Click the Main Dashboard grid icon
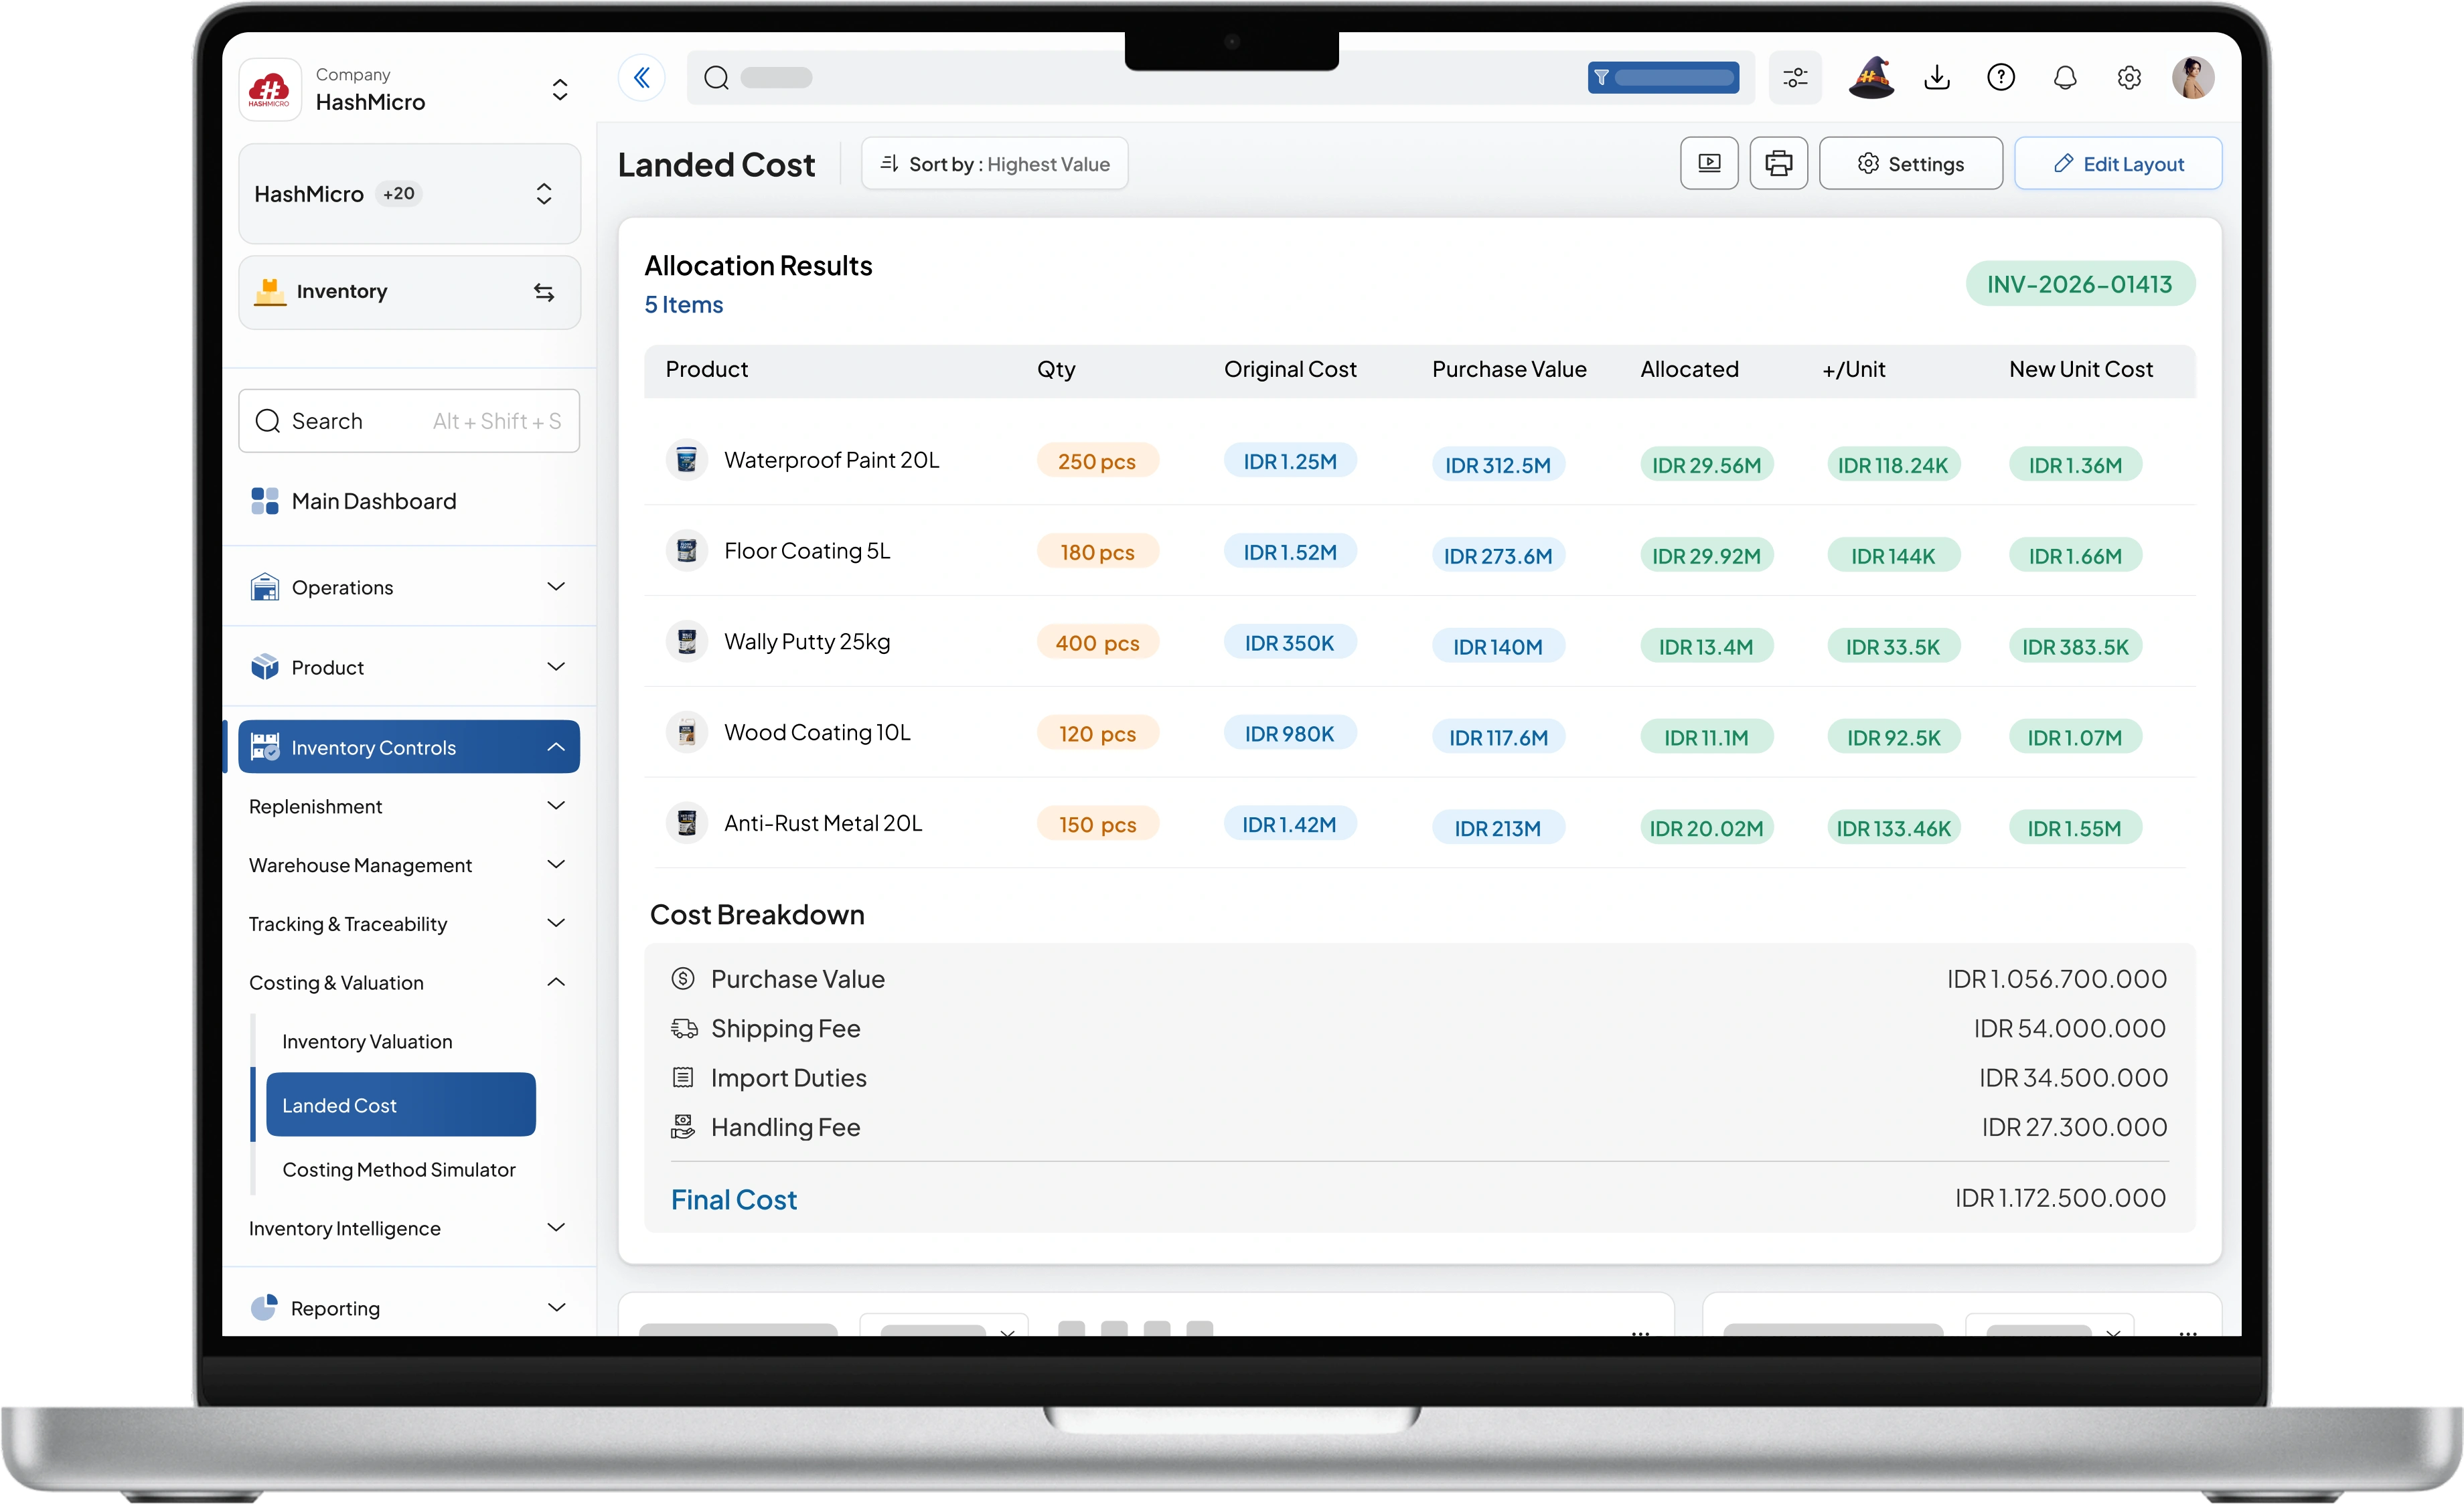 click(265, 501)
